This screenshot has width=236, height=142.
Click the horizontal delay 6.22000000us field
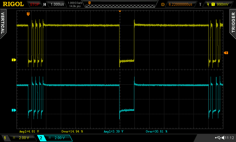[x=180, y=4]
